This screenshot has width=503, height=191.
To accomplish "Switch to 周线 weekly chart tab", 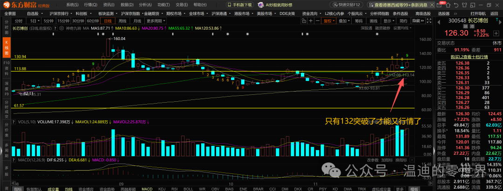I will [122, 21].
